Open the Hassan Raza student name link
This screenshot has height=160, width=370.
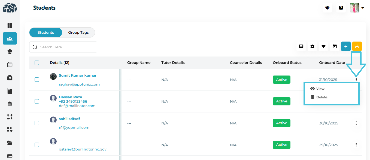pos(70,97)
